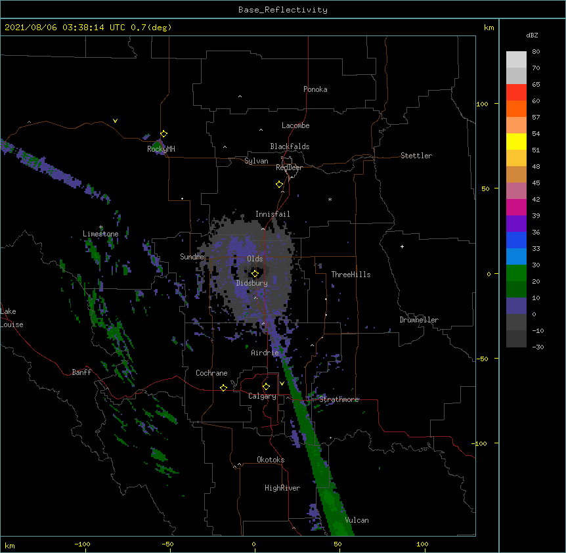This screenshot has height=553, width=566.
Task: Click the Innisfail city label
Action: click(x=272, y=214)
